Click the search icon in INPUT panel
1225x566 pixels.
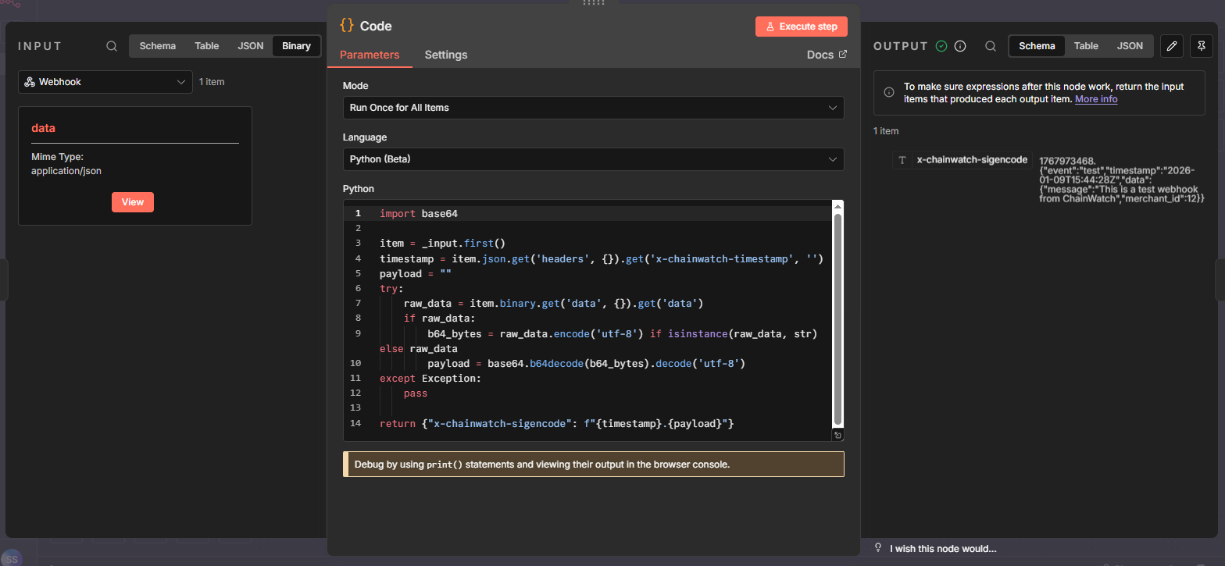pyautogui.click(x=112, y=46)
